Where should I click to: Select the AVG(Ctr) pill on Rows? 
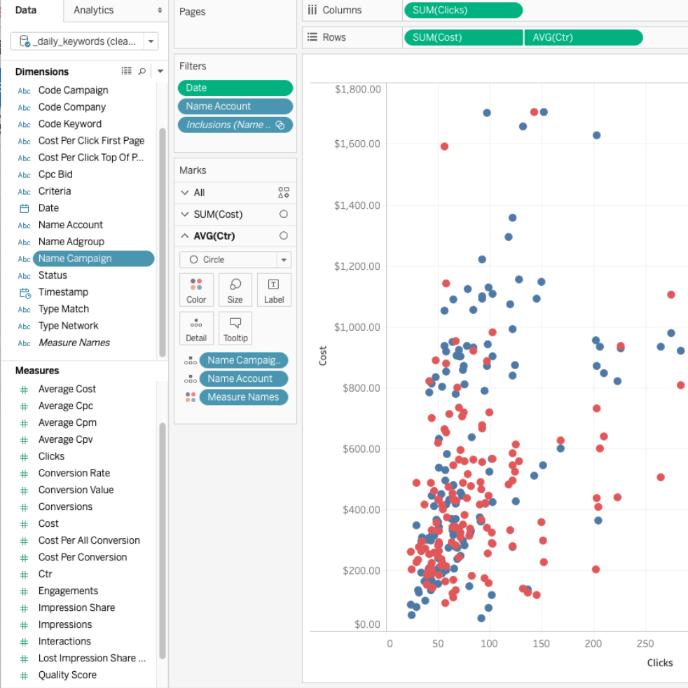[584, 37]
